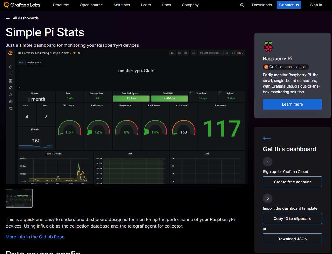Click Copy ID to clipboard
The image size is (332, 254).
click(292, 219)
